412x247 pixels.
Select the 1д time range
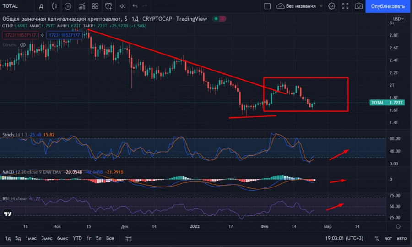click(8, 238)
